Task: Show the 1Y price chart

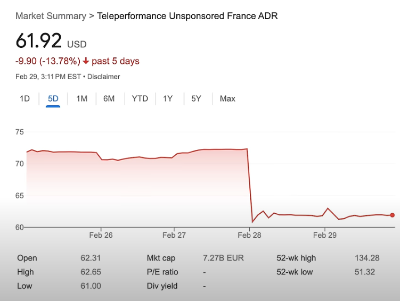Action: (x=168, y=99)
